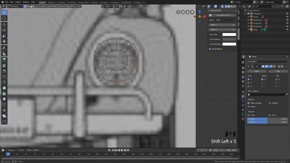Switch to face select mode
Screen dimensions: 290x163
[31, 6]
